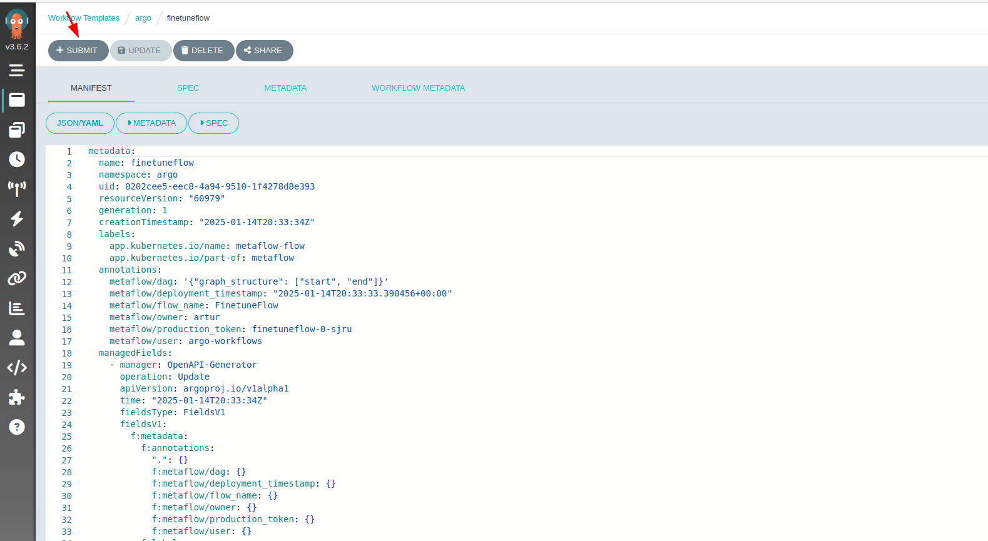
Task: Switch to the Spec tab
Action: (188, 88)
